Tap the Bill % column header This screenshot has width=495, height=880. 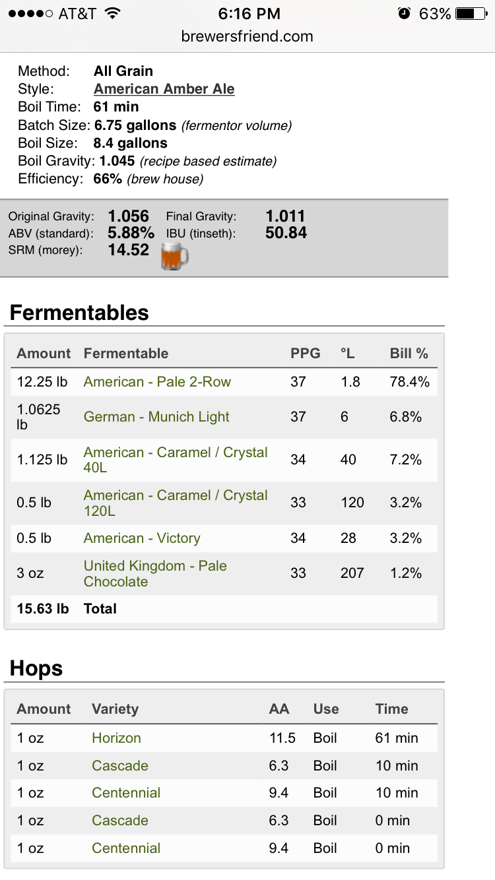click(409, 354)
